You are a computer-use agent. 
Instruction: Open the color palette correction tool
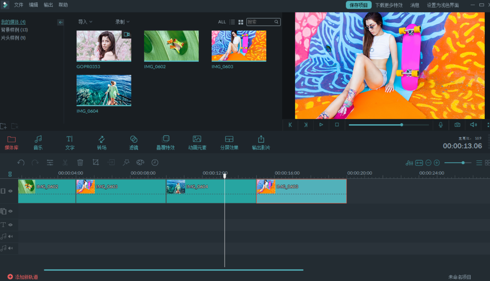(140, 163)
